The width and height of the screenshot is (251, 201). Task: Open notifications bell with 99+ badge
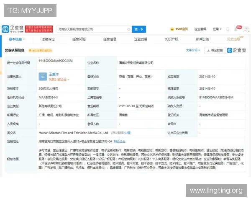[236, 29]
